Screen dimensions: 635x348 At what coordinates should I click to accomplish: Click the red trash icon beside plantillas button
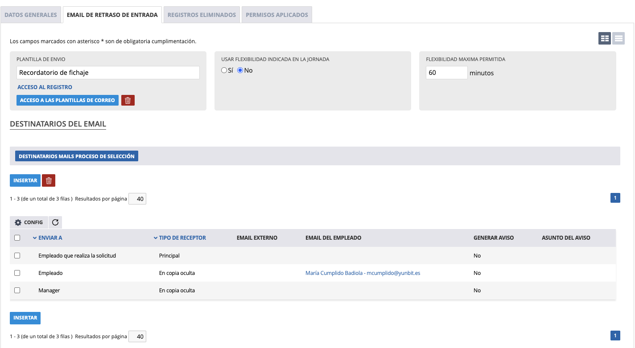[128, 100]
